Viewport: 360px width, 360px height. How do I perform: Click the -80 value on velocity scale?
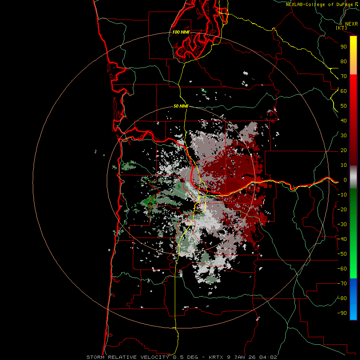(342, 298)
